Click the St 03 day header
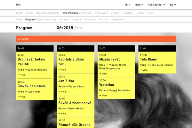 click(x=116, y=48)
